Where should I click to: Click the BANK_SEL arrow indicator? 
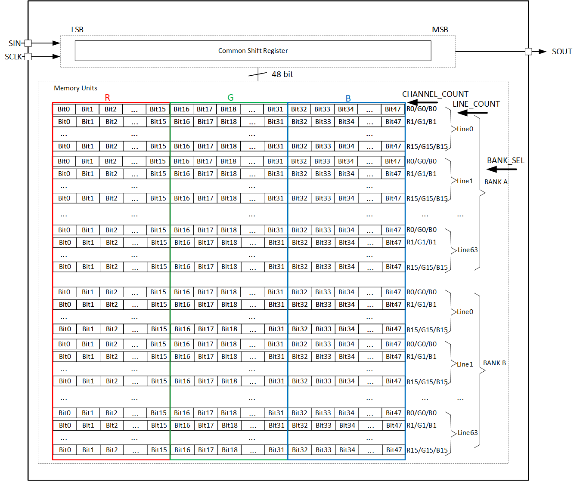click(502, 169)
